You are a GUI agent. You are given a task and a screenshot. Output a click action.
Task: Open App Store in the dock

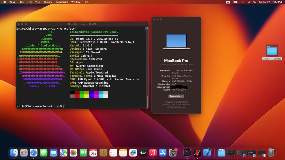163,153
